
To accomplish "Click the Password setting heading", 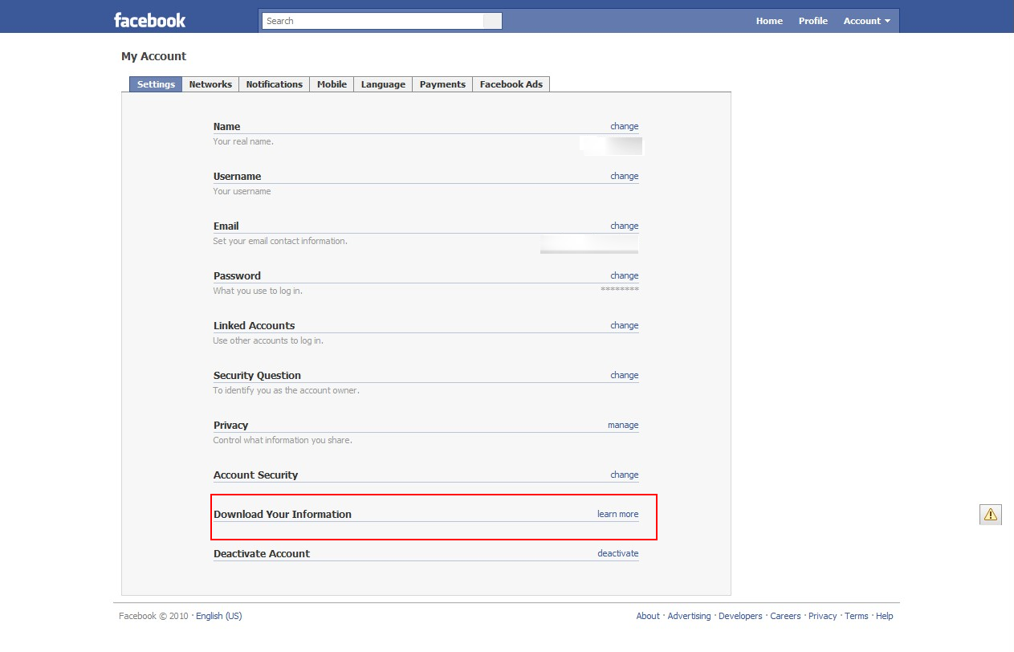I will pos(237,276).
